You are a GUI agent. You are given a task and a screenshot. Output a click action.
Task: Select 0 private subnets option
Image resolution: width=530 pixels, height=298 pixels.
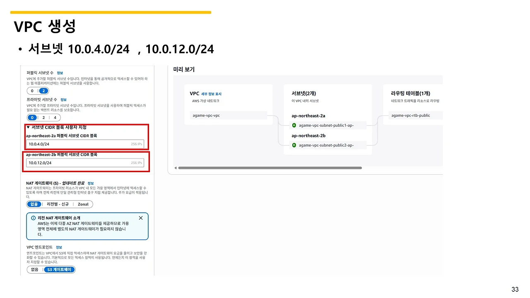point(32,118)
